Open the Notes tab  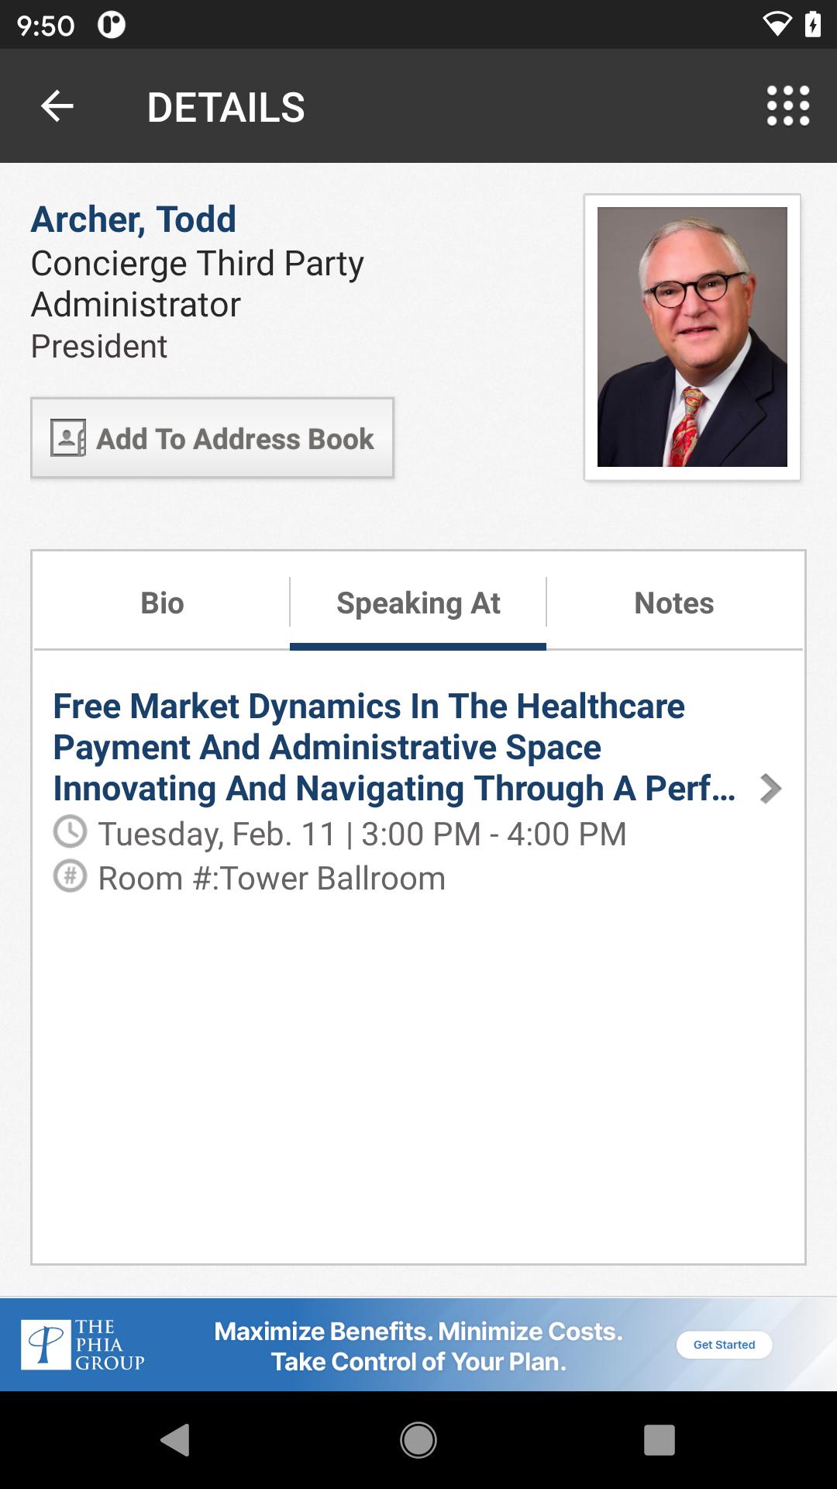point(673,603)
